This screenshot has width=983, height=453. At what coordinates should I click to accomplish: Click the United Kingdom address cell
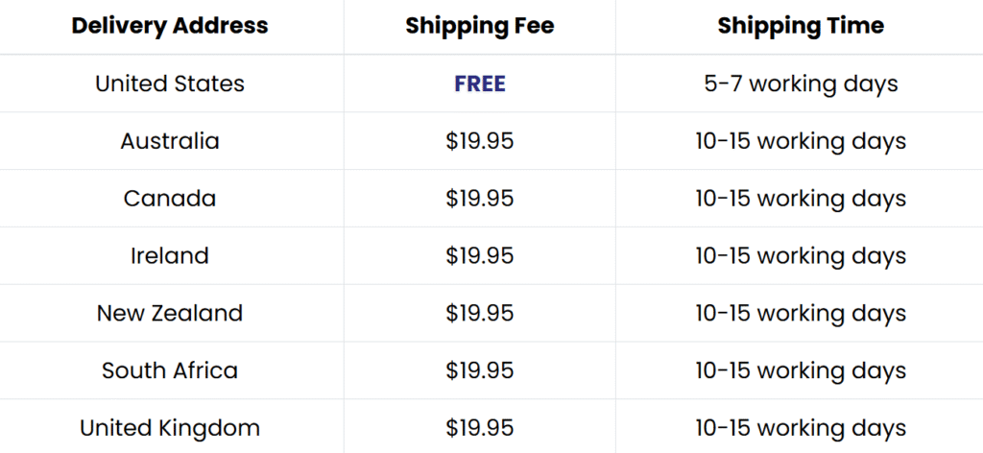170,428
